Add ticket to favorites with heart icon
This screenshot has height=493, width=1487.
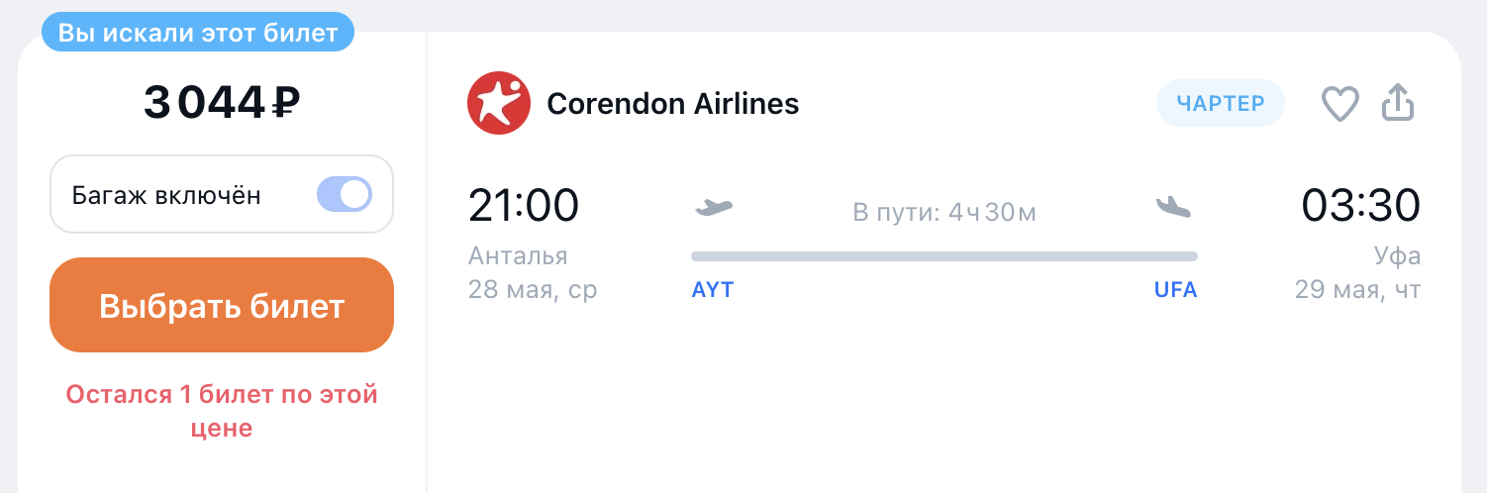pyautogui.click(x=1340, y=103)
